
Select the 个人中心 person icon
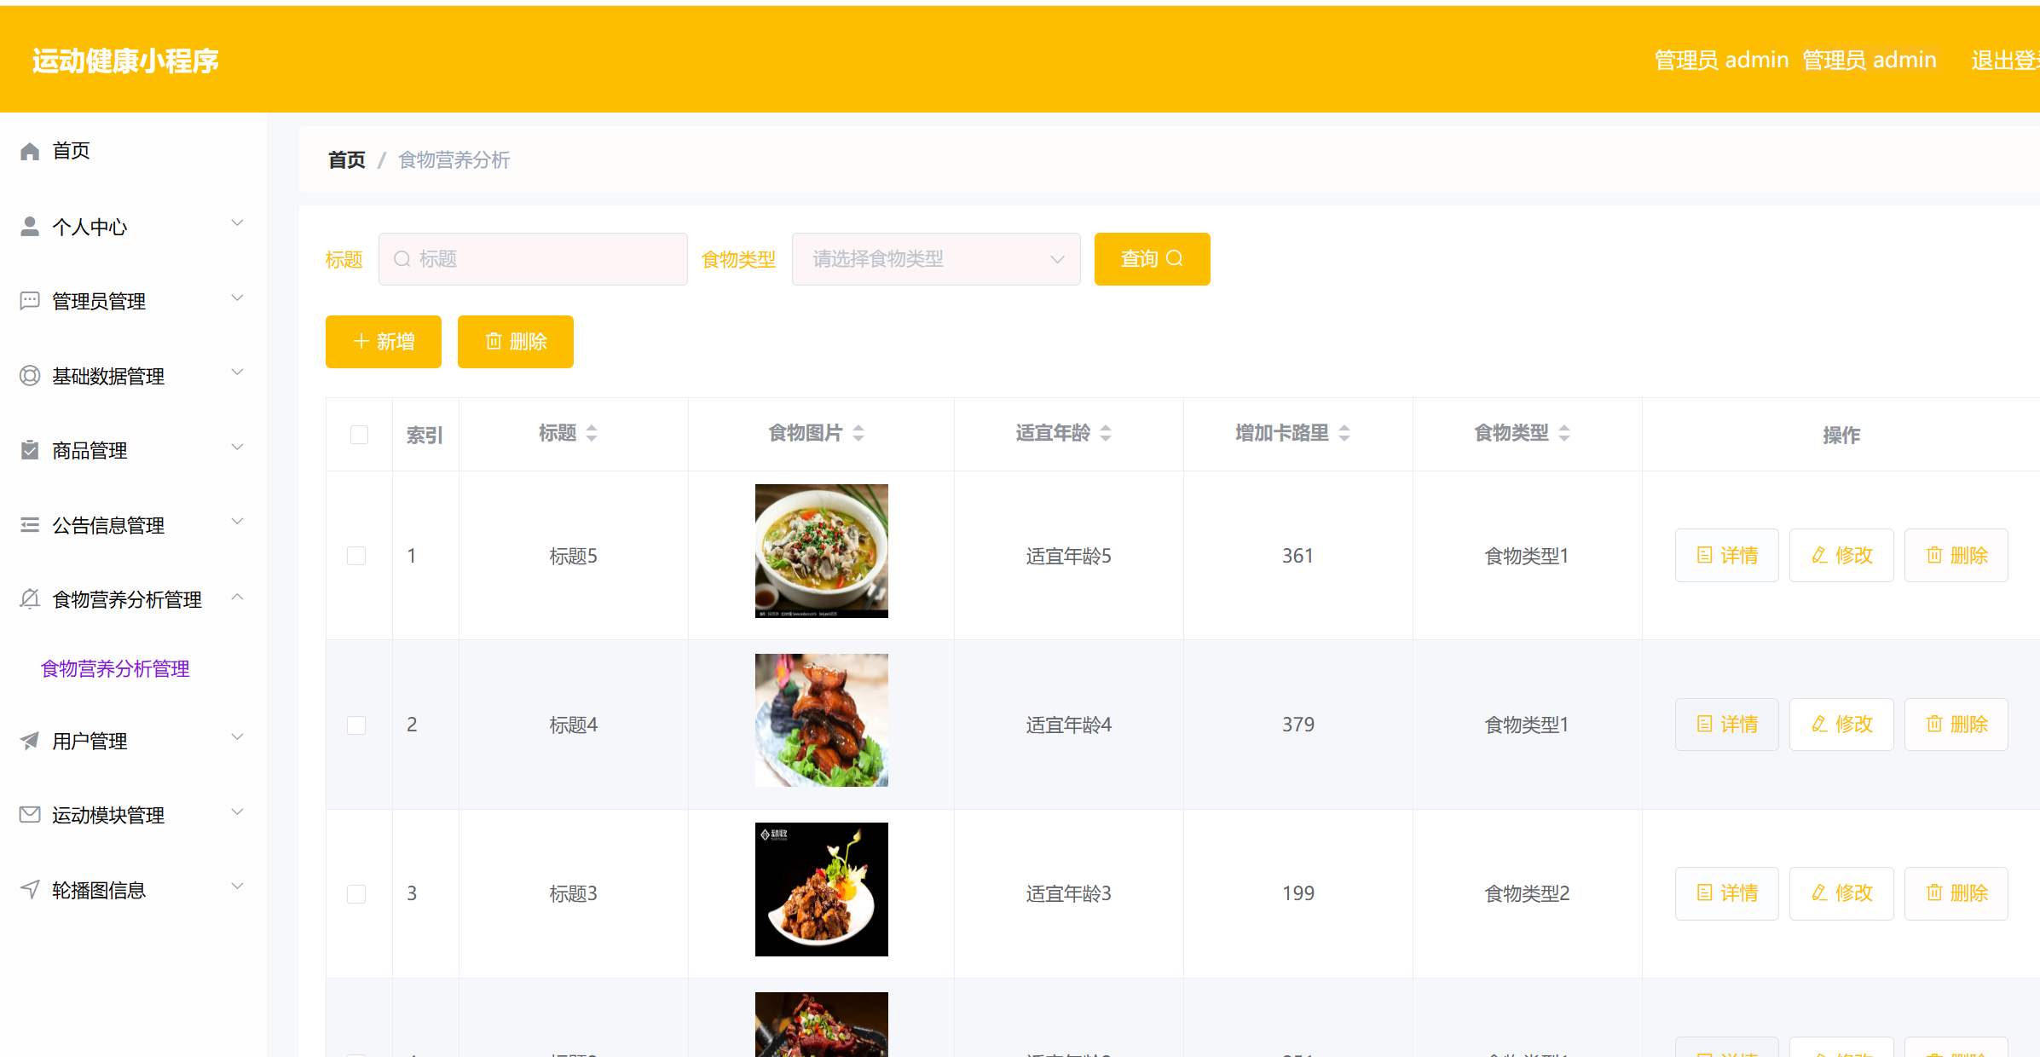[29, 226]
